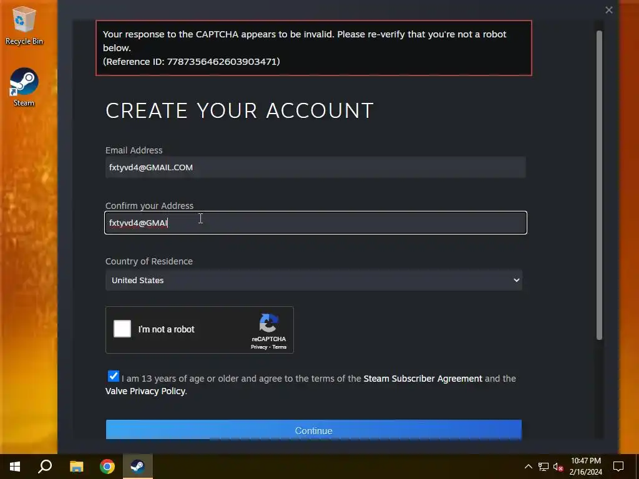Launch File Explorer from taskbar
Viewport: 639px width, 479px height.
pos(76,467)
